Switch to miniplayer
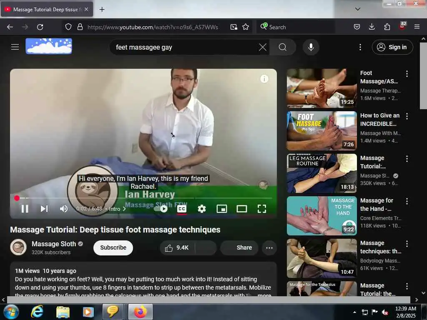The height and width of the screenshot is (320, 427). pos(222,209)
